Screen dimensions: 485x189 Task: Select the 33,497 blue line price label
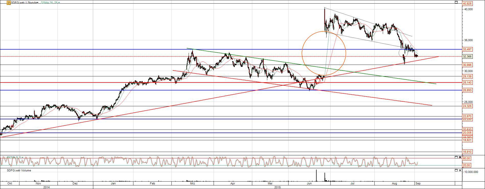[467, 49]
